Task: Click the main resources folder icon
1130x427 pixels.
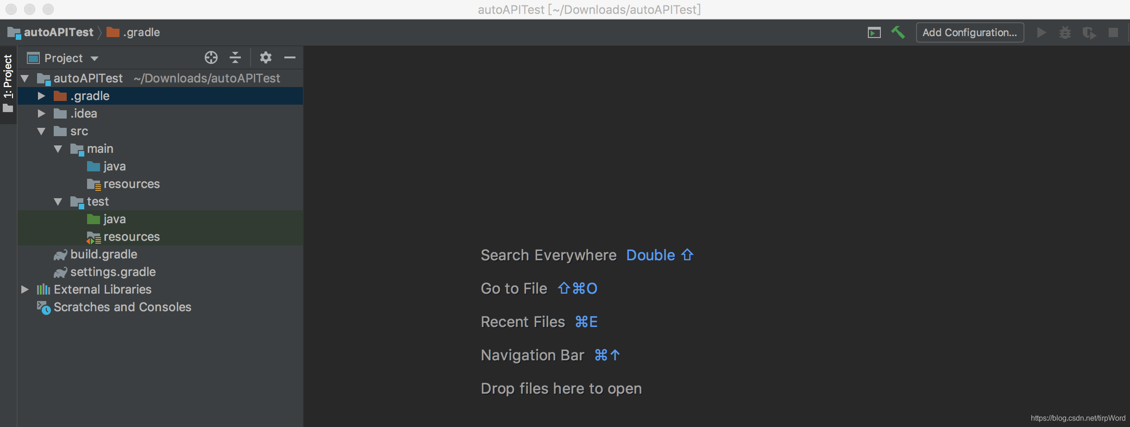Action: (x=94, y=184)
